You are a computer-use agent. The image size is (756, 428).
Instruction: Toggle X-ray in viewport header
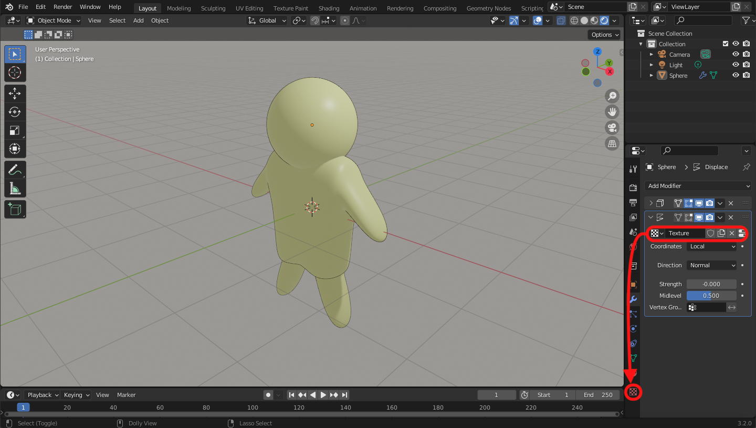tap(561, 20)
